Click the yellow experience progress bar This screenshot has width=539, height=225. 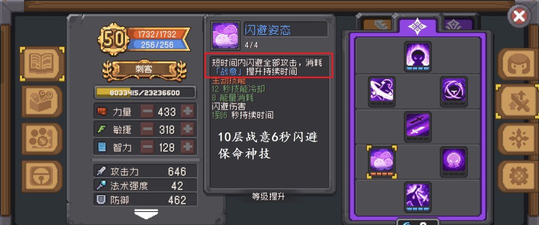pyautogui.click(x=145, y=93)
